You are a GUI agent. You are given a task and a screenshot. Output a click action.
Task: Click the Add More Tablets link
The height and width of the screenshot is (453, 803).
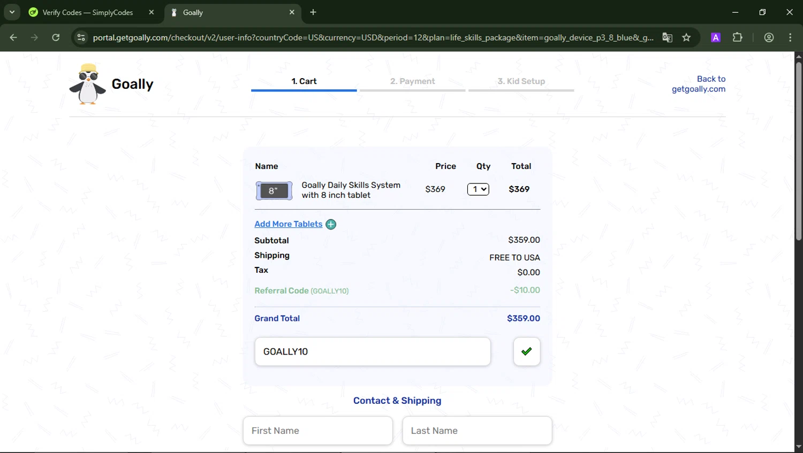288,224
